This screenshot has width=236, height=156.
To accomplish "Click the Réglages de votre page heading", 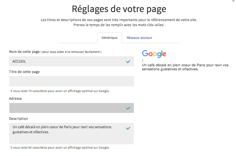I will 119,9.
